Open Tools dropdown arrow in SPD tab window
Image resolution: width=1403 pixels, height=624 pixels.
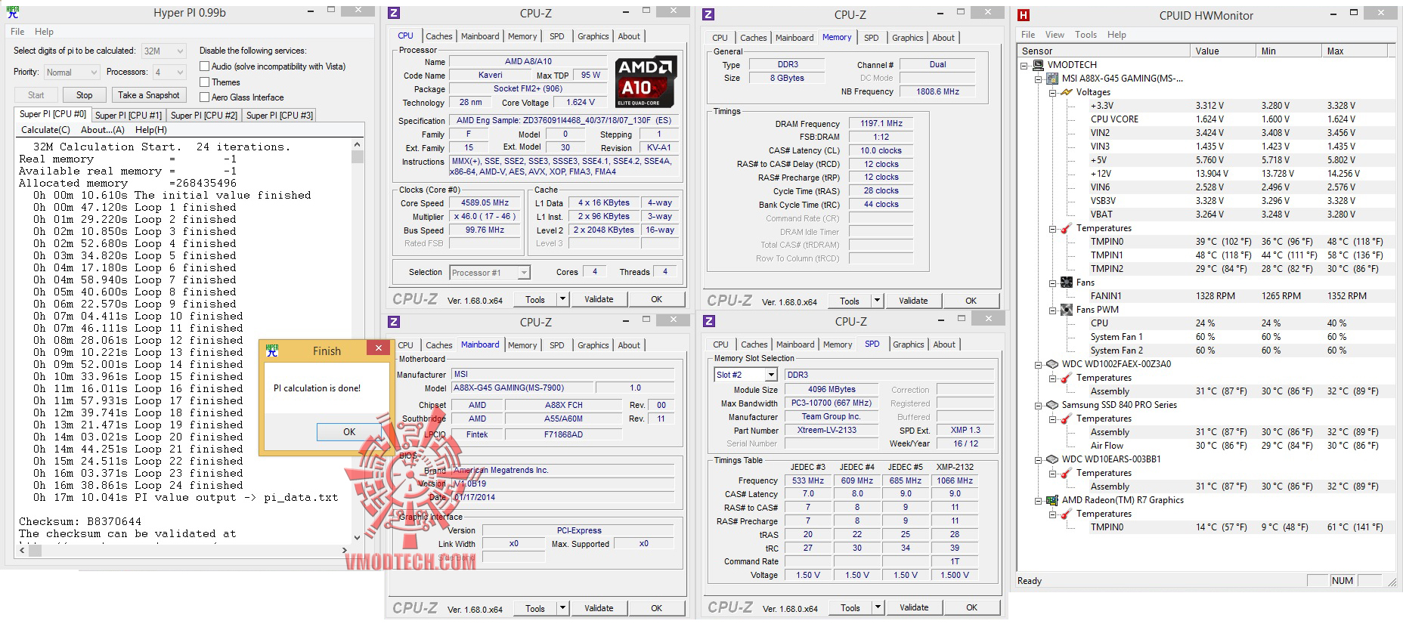[x=878, y=607]
